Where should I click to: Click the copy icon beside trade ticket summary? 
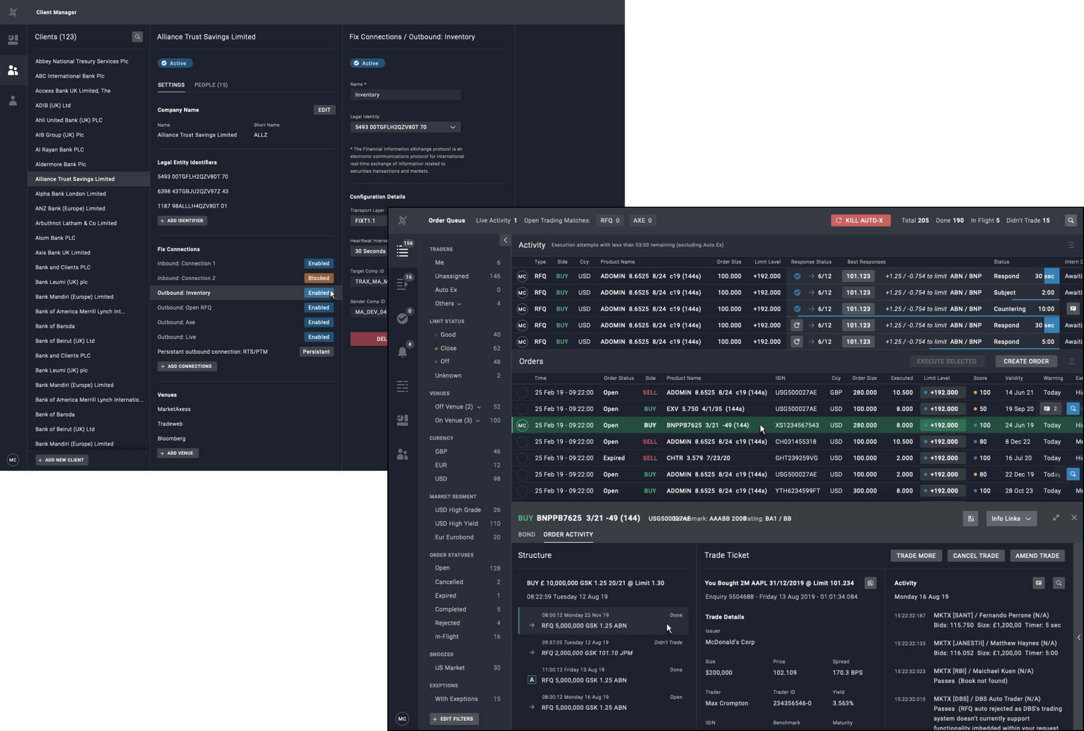pyautogui.click(x=870, y=583)
